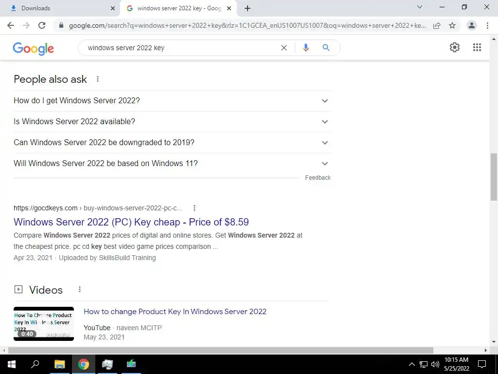Open Google search settings gear

[455, 47]
